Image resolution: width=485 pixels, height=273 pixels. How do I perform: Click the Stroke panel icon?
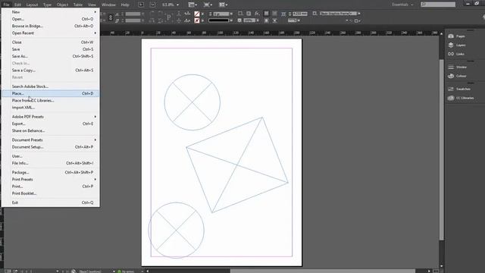451,67
